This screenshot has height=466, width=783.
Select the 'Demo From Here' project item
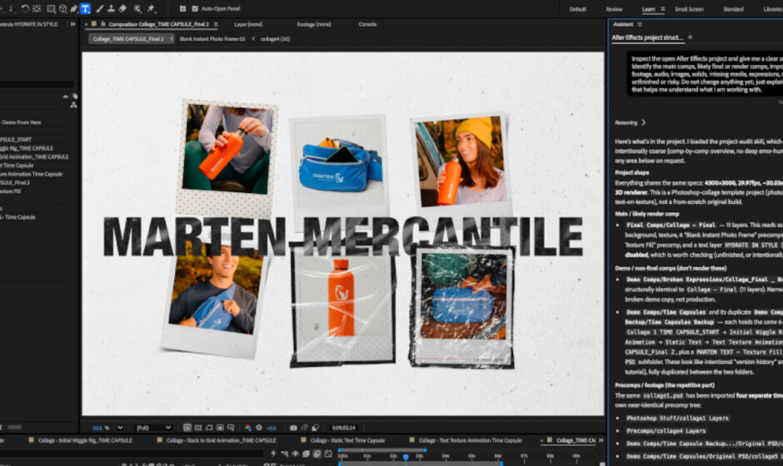21,122
